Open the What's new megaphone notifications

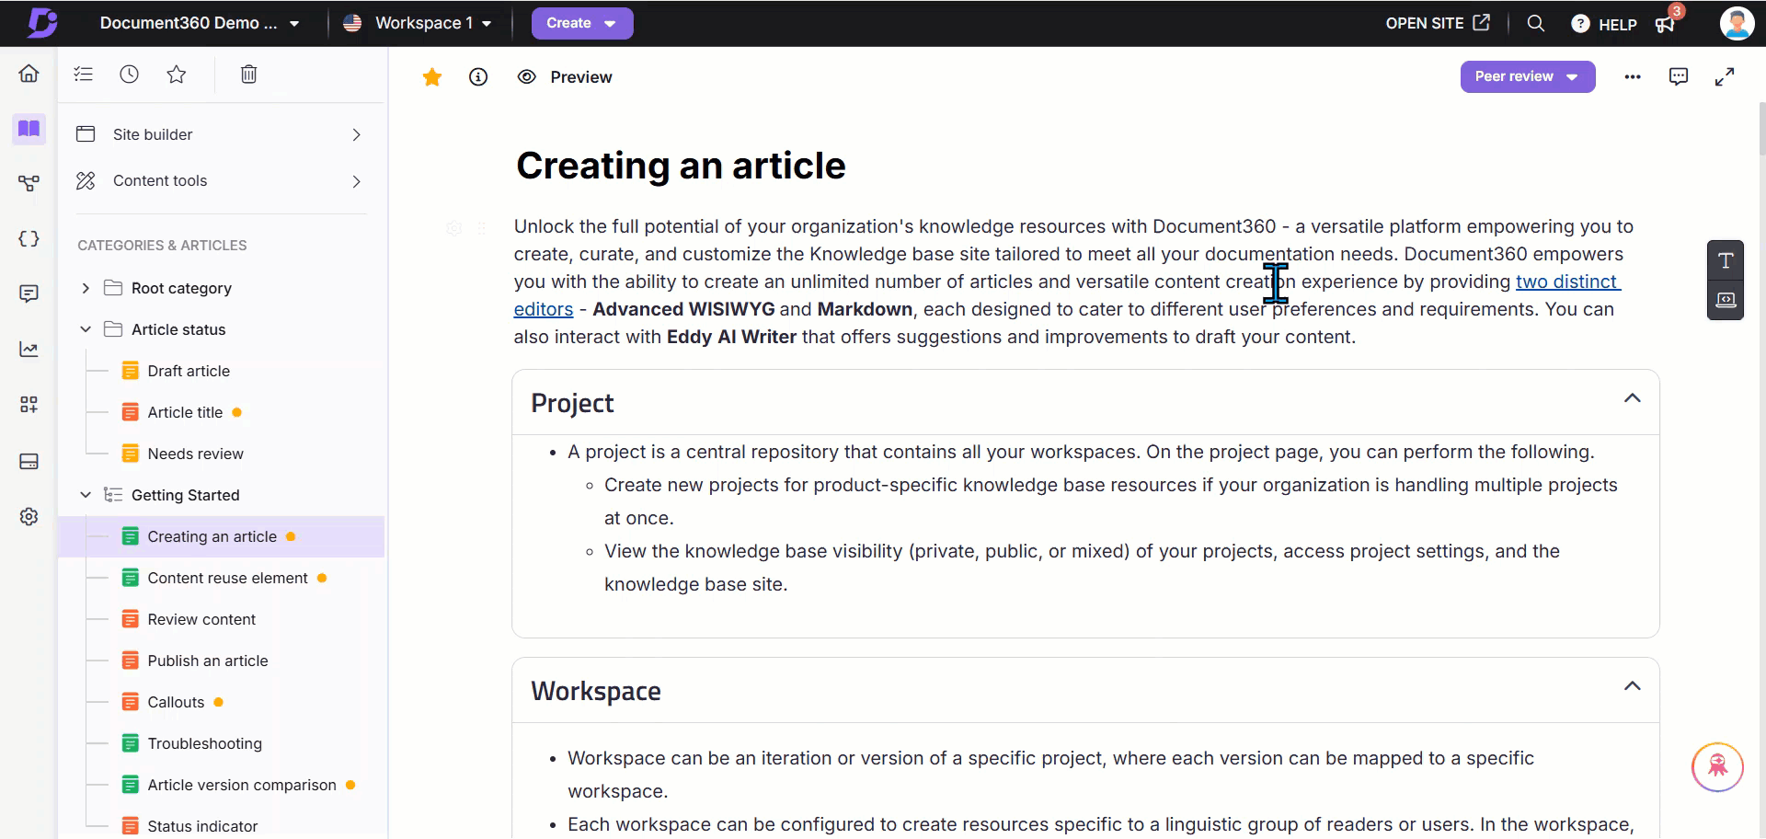[1666, 24]
